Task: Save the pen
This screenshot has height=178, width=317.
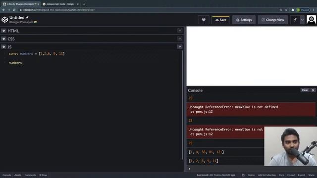Action: (221, 20)
